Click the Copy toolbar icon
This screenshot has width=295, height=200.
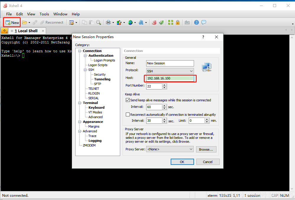tap(84, 22)
